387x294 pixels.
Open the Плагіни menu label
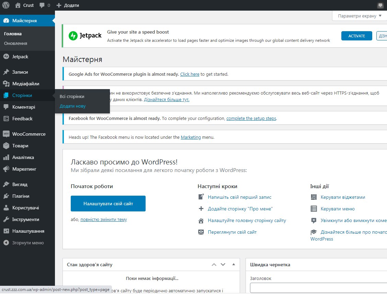coord(21,196)
